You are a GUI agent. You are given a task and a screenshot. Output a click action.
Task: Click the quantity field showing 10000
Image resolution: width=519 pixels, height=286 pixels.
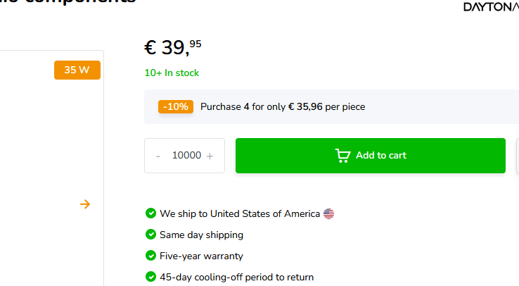(186, 156)
